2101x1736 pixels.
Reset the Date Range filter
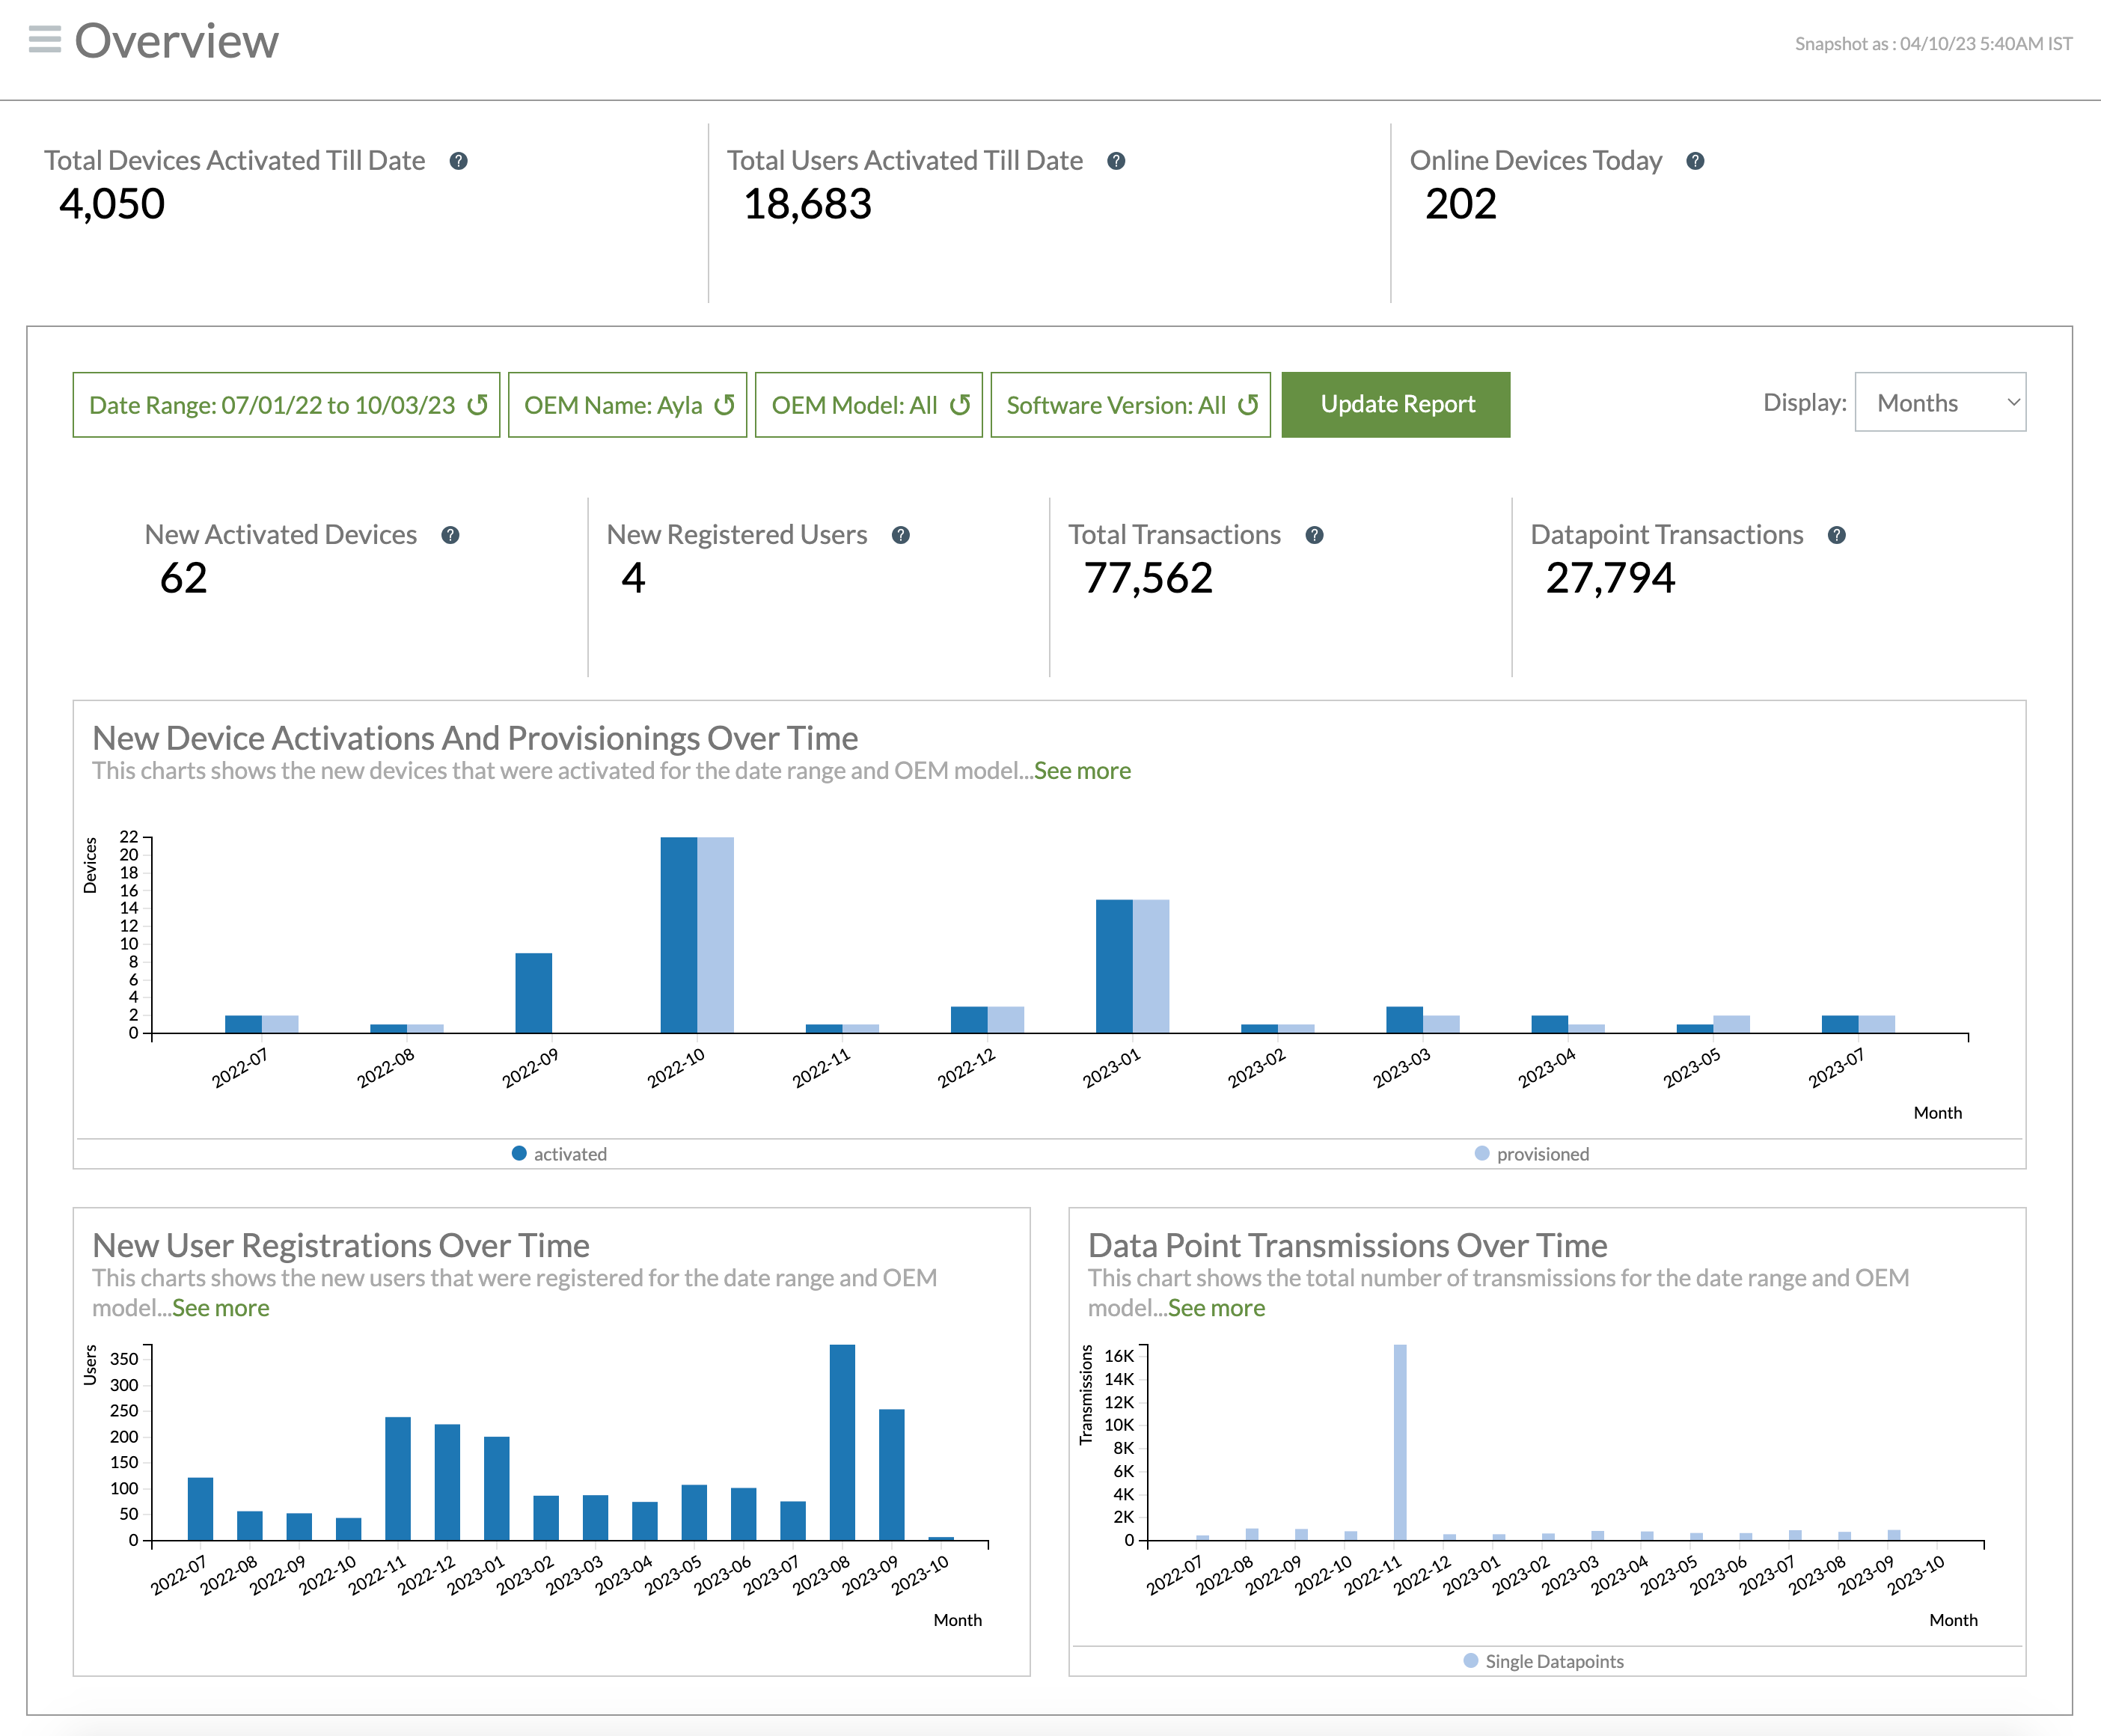click(x=478, y=405)
